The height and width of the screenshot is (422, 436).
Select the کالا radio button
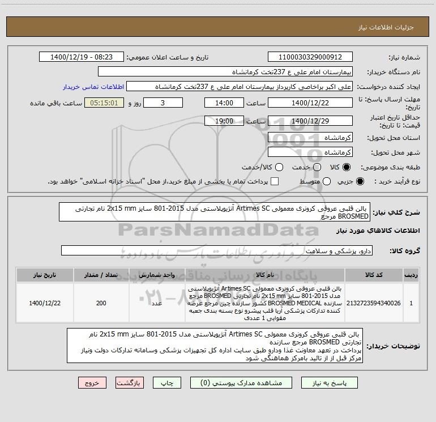point(347,167)
